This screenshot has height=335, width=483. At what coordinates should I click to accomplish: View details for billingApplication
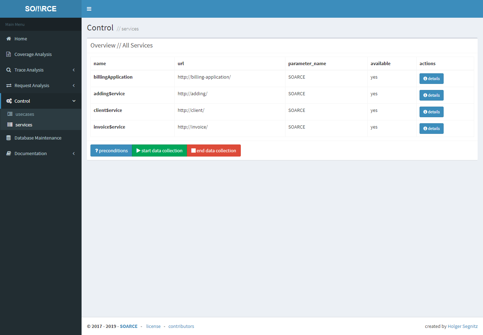click(431, 79)
